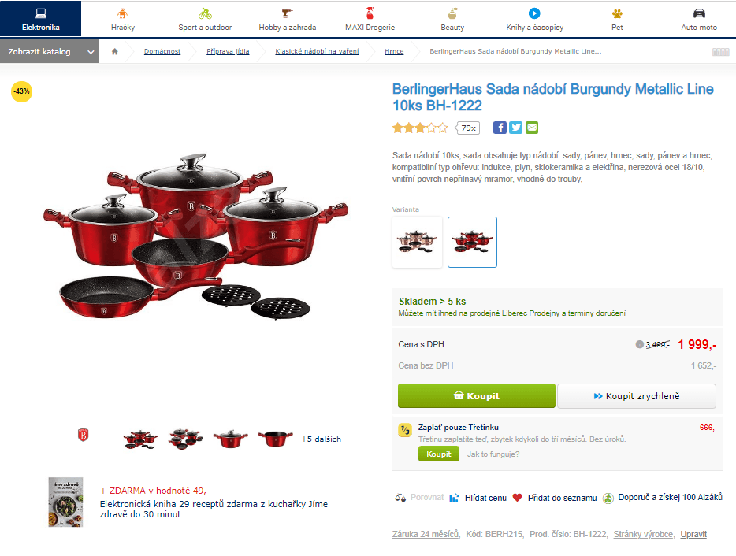Screen dimensions: 736x556
Task: Share product via Twitter icon
Action: (516, 128)
